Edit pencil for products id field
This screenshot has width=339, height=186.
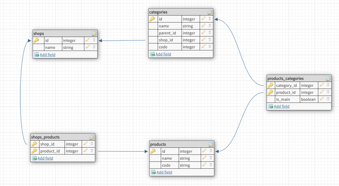[x=204, y=151]
